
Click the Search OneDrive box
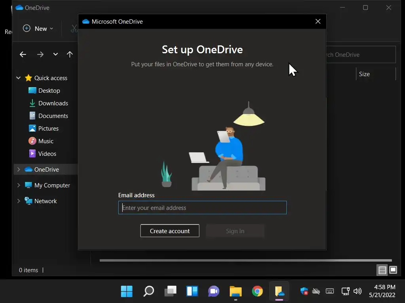(361, 54)
